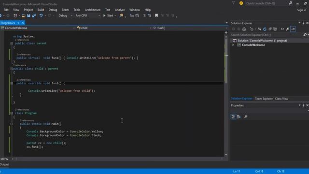The width and height of the screenshot is (309, 174).
Task: Click Collapse All in Solution Explorer
Action: click(x=270, y=29)
